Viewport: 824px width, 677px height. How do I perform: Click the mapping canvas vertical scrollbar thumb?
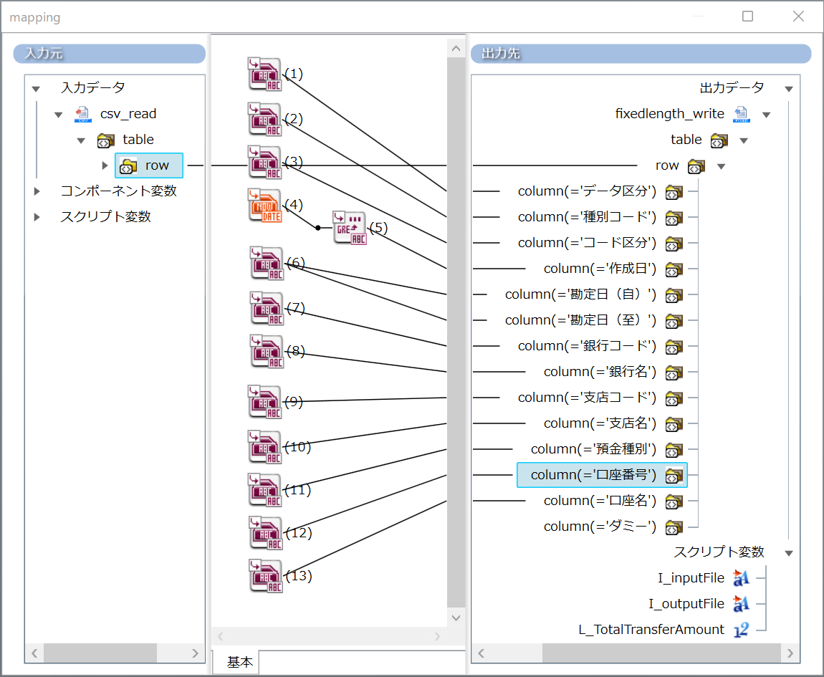(456, 331)
